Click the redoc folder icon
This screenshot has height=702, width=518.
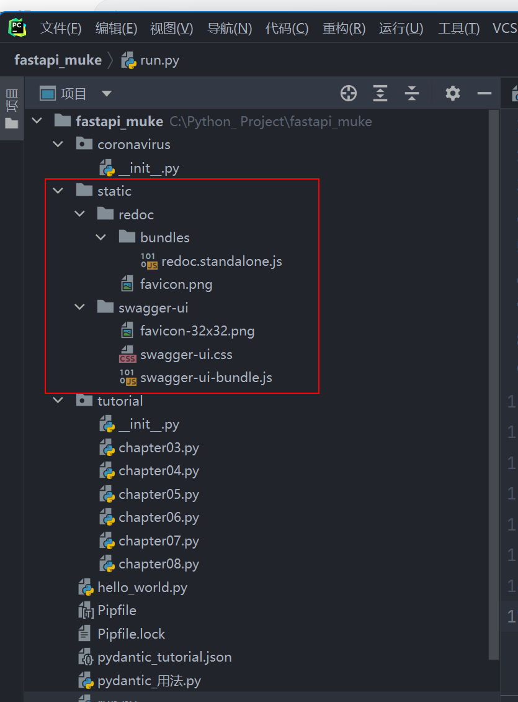click(x=105, y=214)
